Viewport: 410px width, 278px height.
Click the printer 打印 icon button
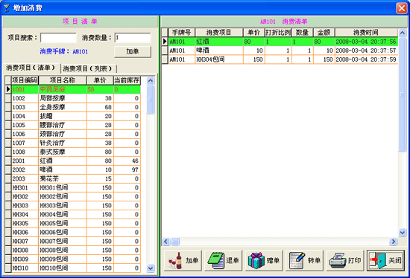point(345,260)
